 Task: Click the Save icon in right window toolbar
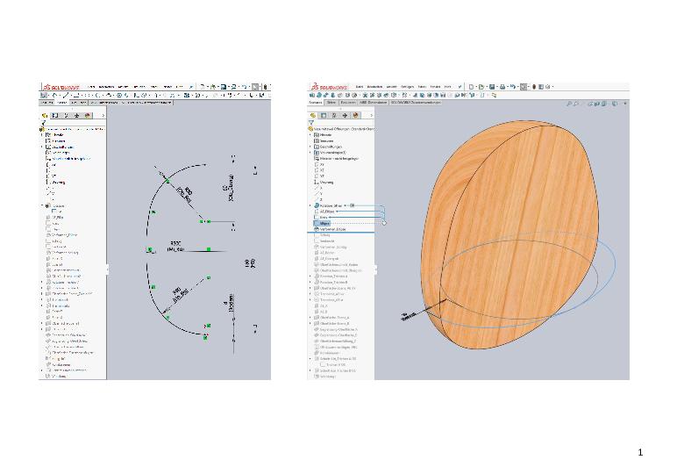(492, 87)
